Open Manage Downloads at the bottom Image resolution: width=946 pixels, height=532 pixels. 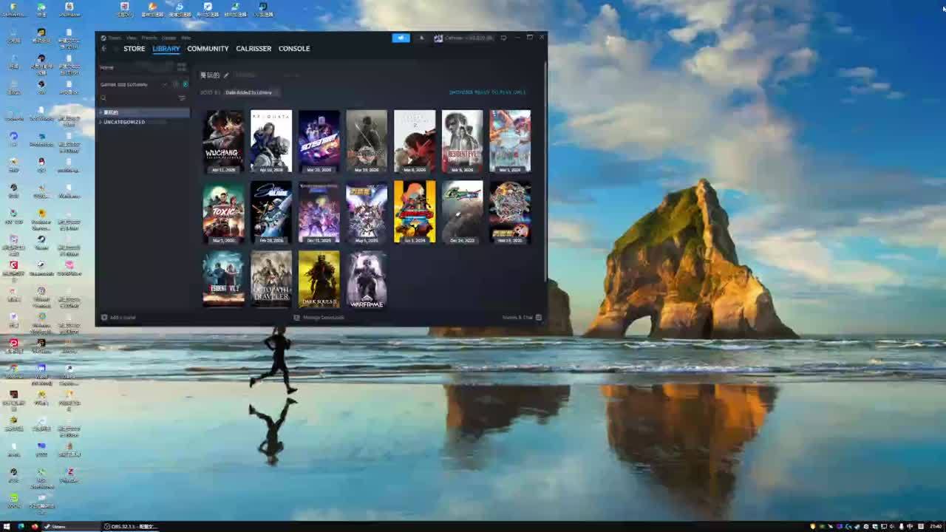[x=319, y=318]
